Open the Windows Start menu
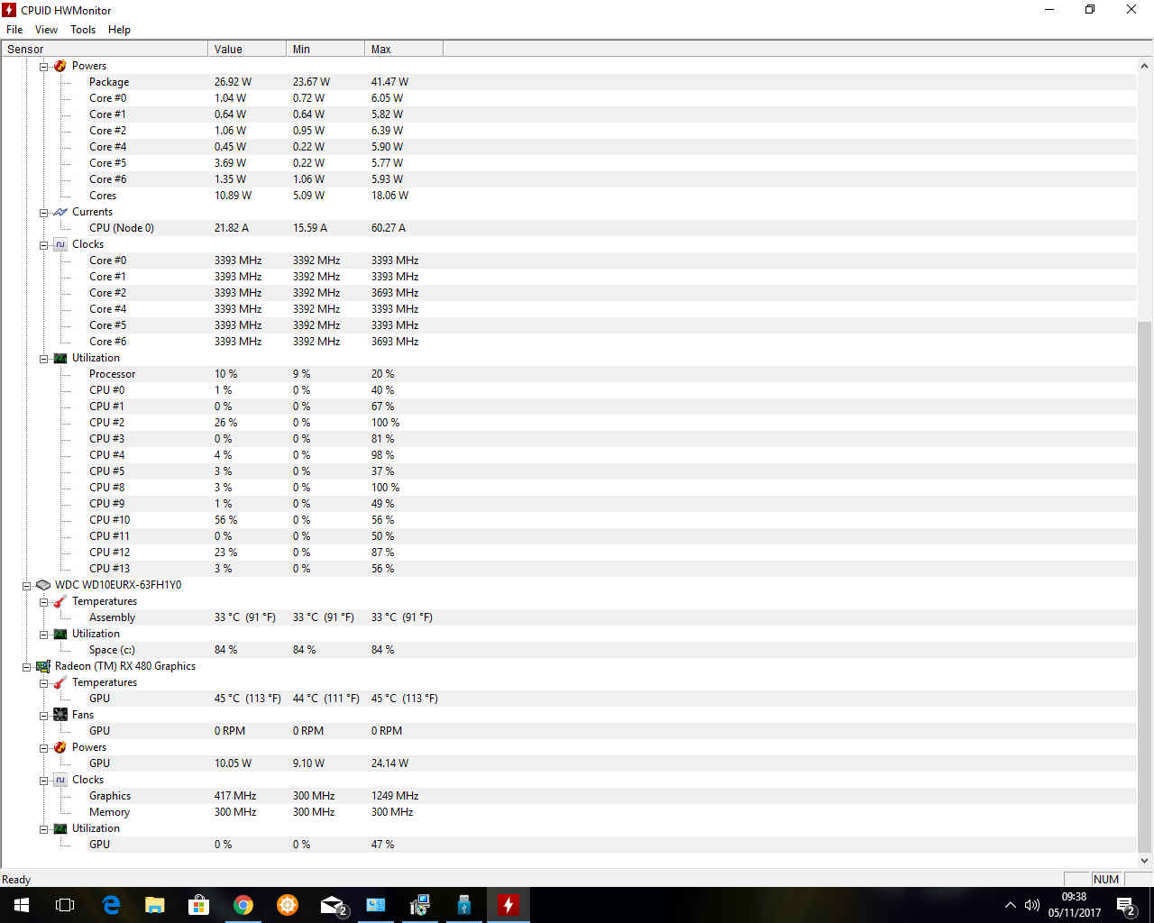The width and height of the screenshot is (1154, 923). click(x=22, y=905)
